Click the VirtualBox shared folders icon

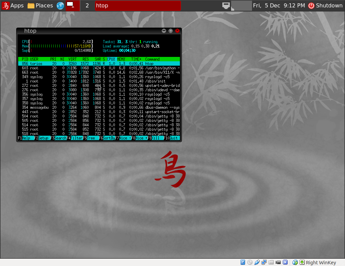[271, 262]
